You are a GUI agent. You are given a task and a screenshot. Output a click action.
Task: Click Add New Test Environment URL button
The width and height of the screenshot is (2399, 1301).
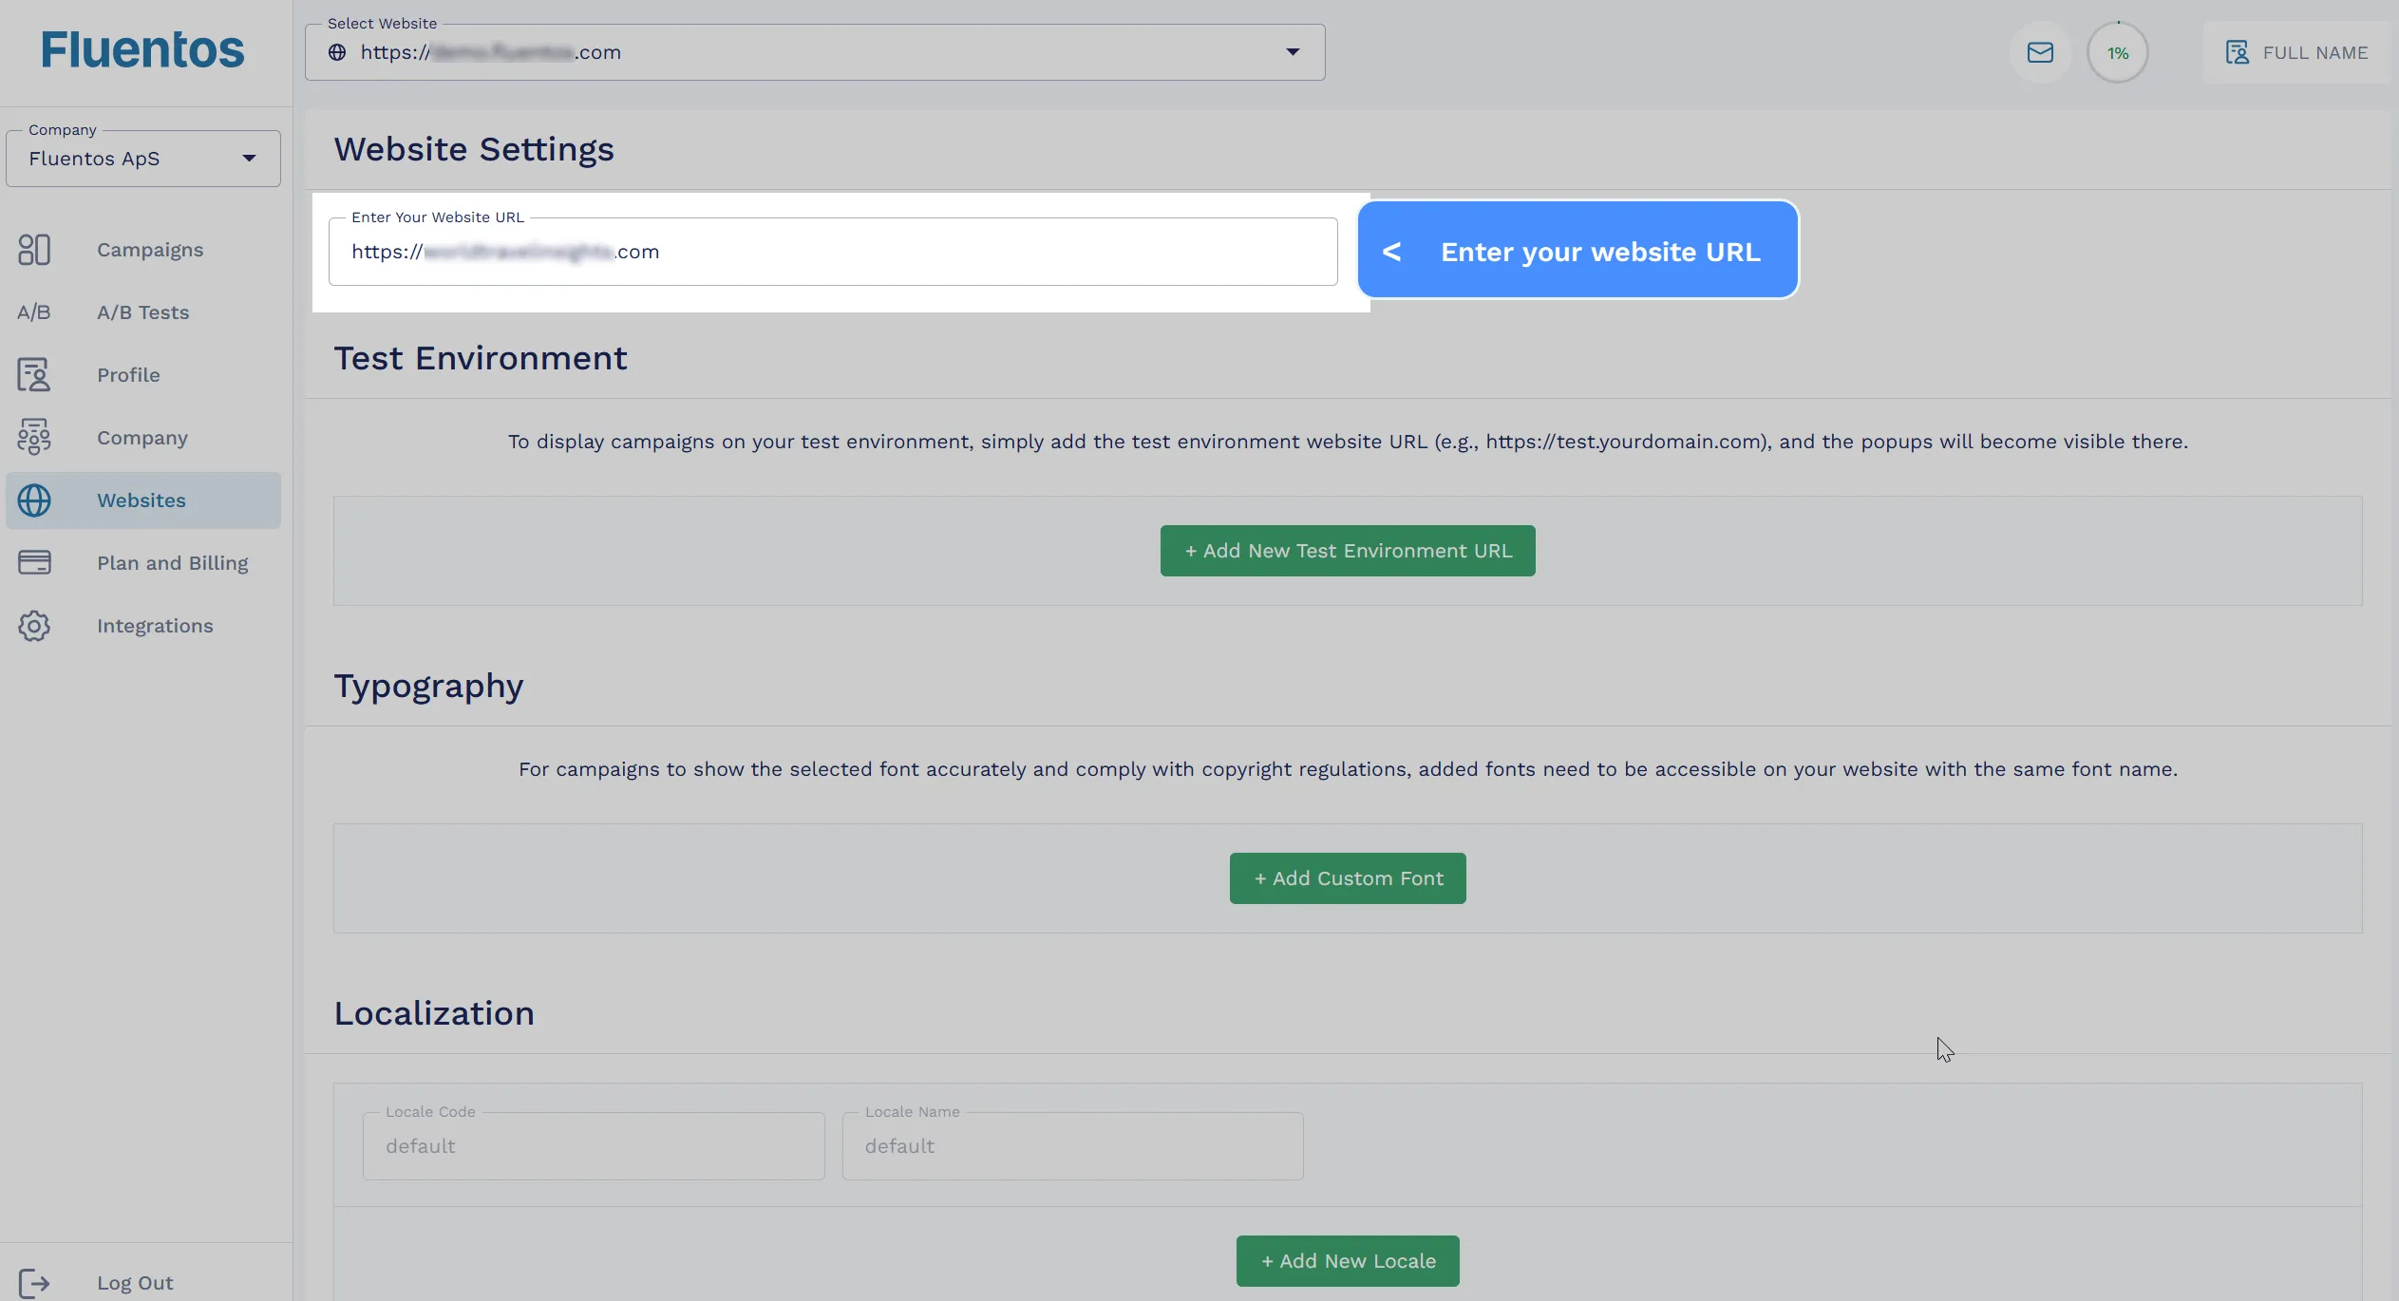1348,551
